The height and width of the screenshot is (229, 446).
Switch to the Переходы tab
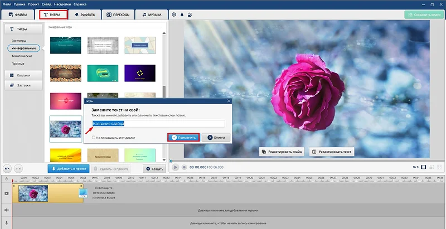click(118, 14)
